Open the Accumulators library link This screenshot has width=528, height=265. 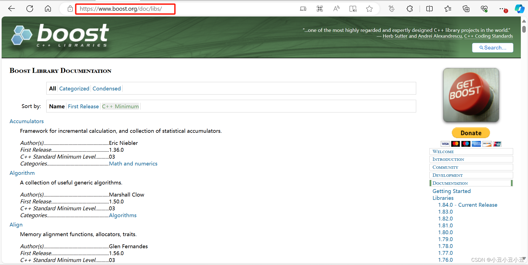(27, 121)
